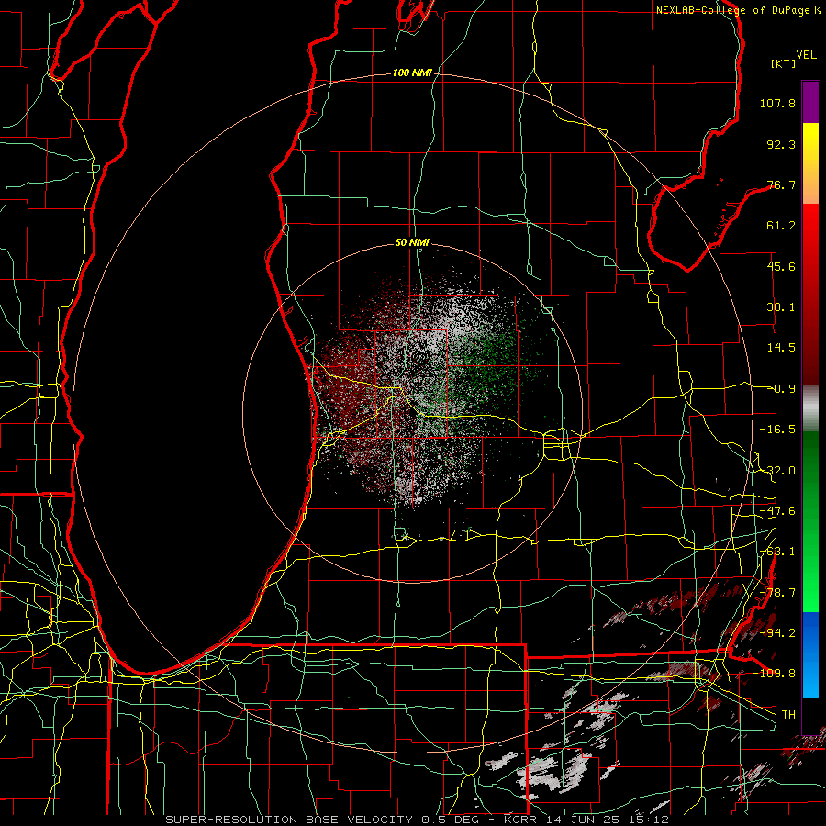Click the TH label on color scale
Screen dimensions: 826x826
click(x=788, y=714)
